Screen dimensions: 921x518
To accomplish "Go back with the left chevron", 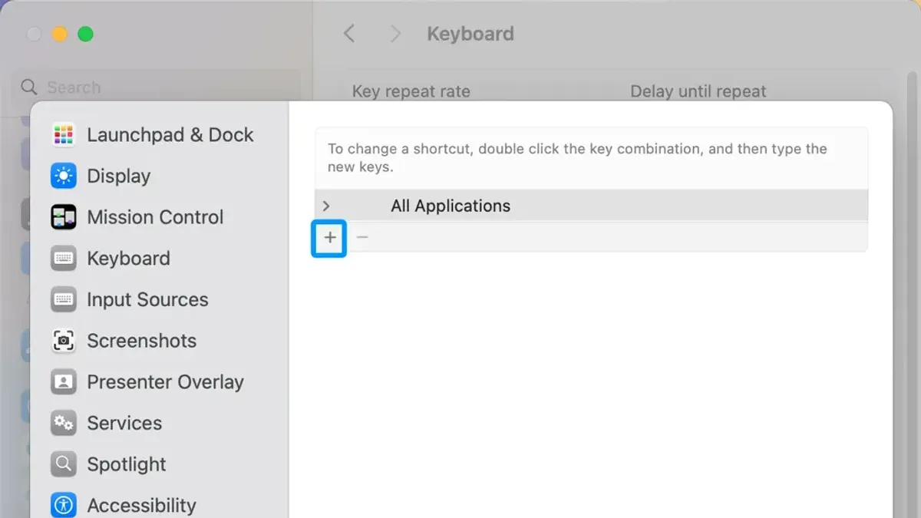I will click(x=349, y=34).
